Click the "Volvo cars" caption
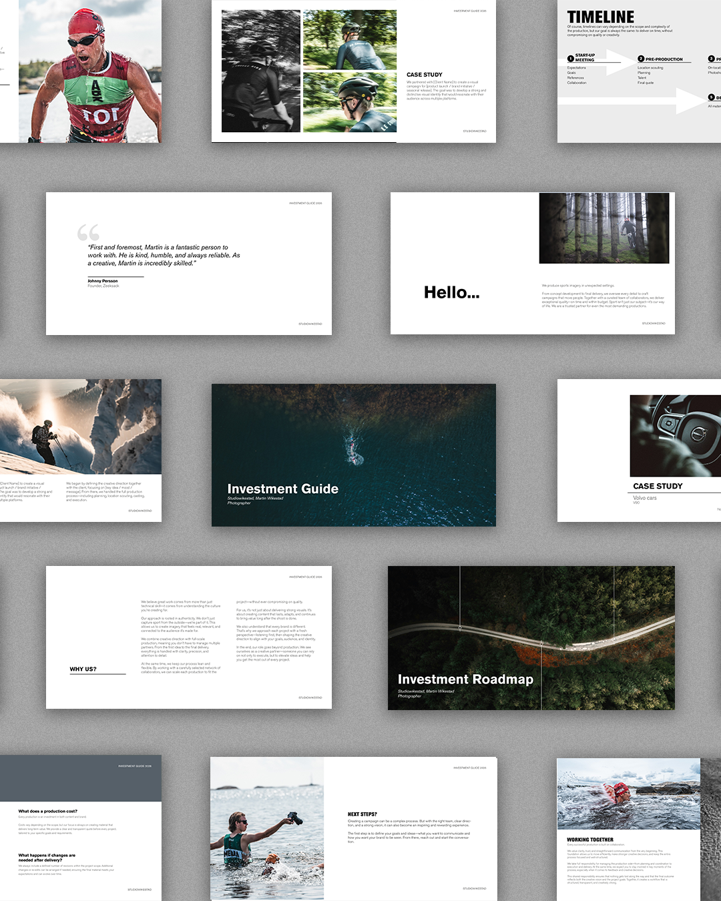Viewport: 721px width, 901px height. pyautogui.click(x=645, y=498)
